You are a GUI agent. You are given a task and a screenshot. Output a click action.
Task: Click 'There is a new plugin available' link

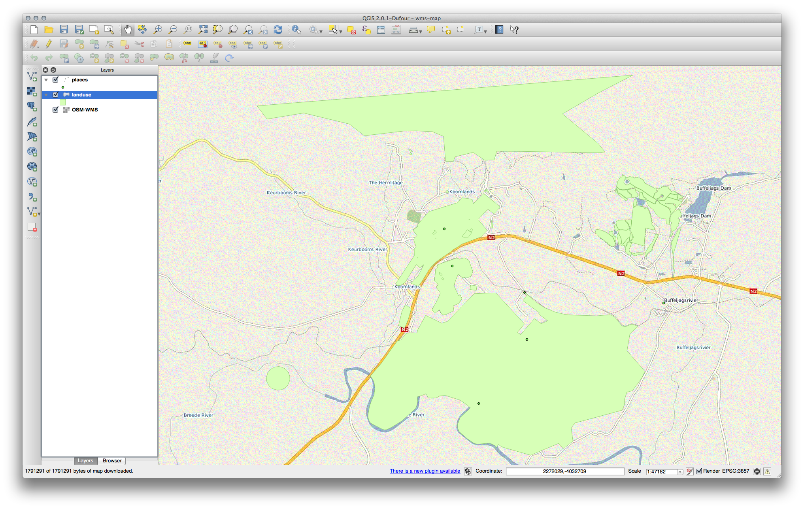pyautogui.click(x=425, y=471)
